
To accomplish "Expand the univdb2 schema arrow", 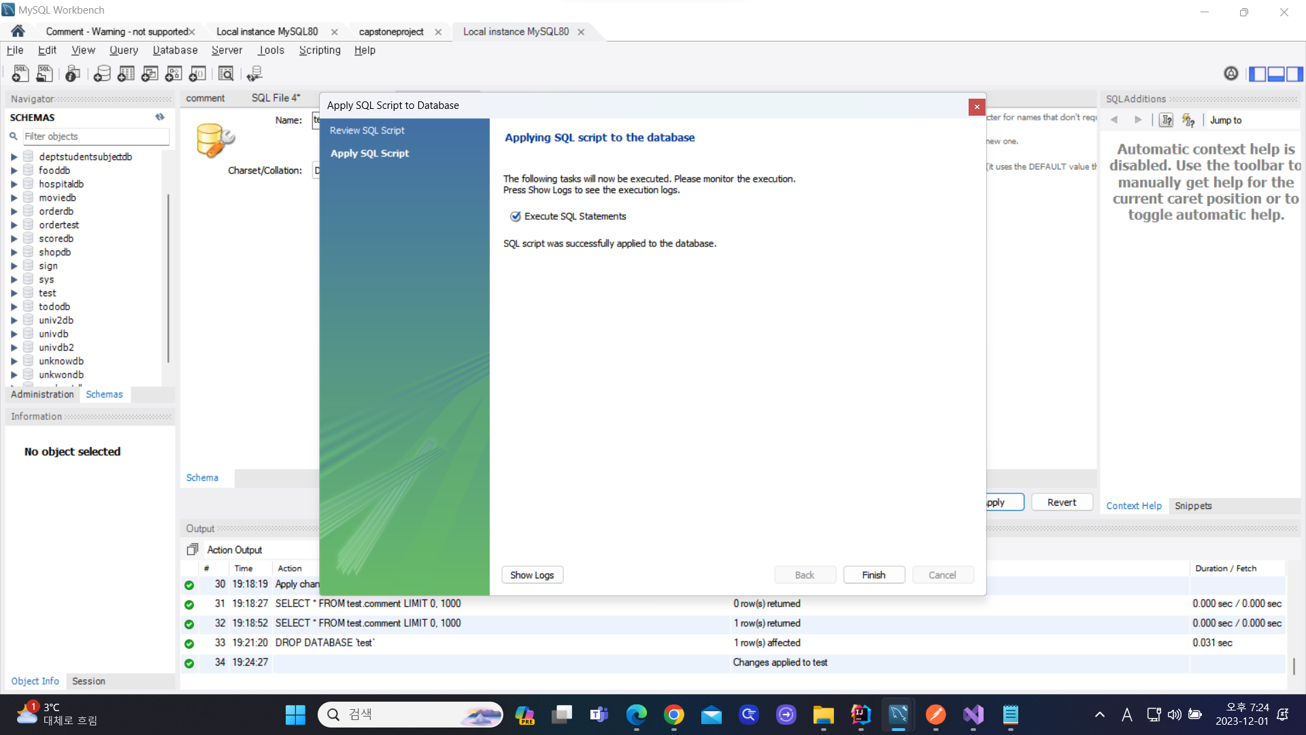I will pos(14,348).
